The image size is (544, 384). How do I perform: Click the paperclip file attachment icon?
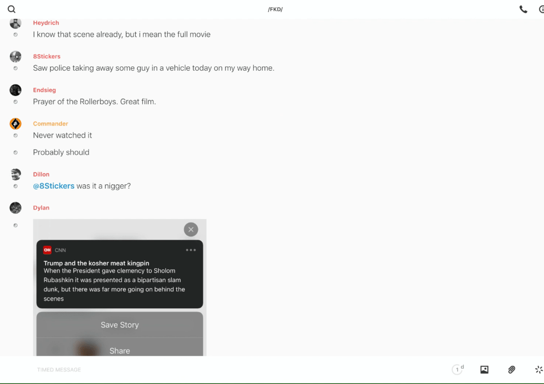coord(512,369)
